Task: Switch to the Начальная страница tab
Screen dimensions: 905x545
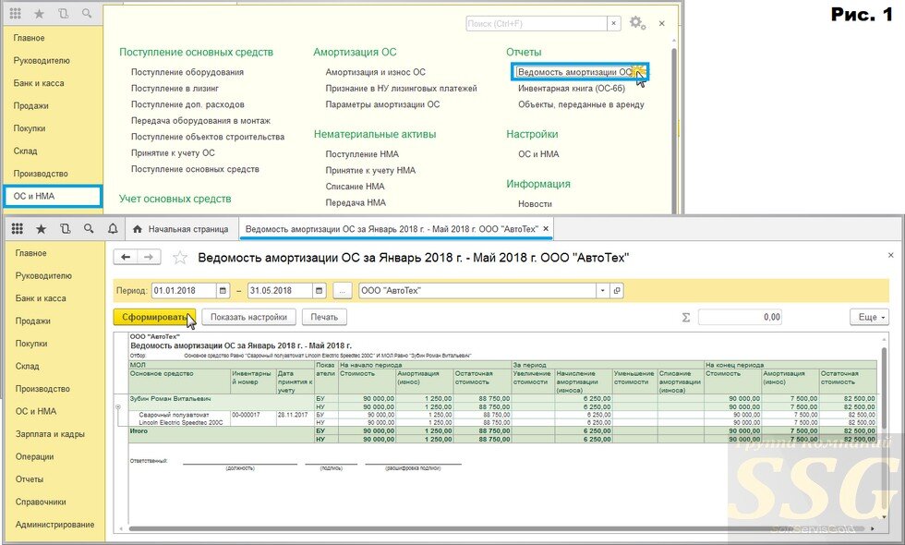Action: [181, 229]
